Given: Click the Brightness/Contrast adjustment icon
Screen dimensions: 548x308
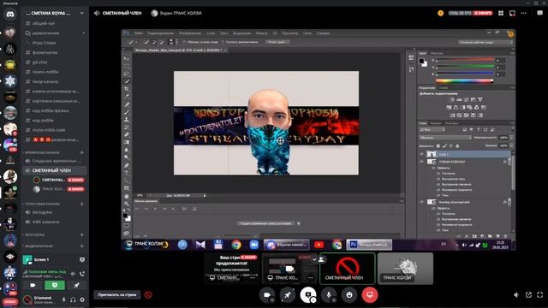Looking at the screenshot, I should pyautogui.click(x=452, y=100).
